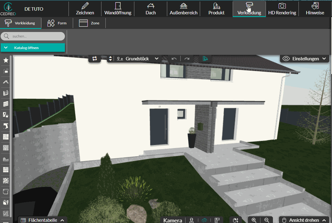332x223 pixels.
Task: Toggle the 3D perspective camera view
Action: tap(205, 220)
